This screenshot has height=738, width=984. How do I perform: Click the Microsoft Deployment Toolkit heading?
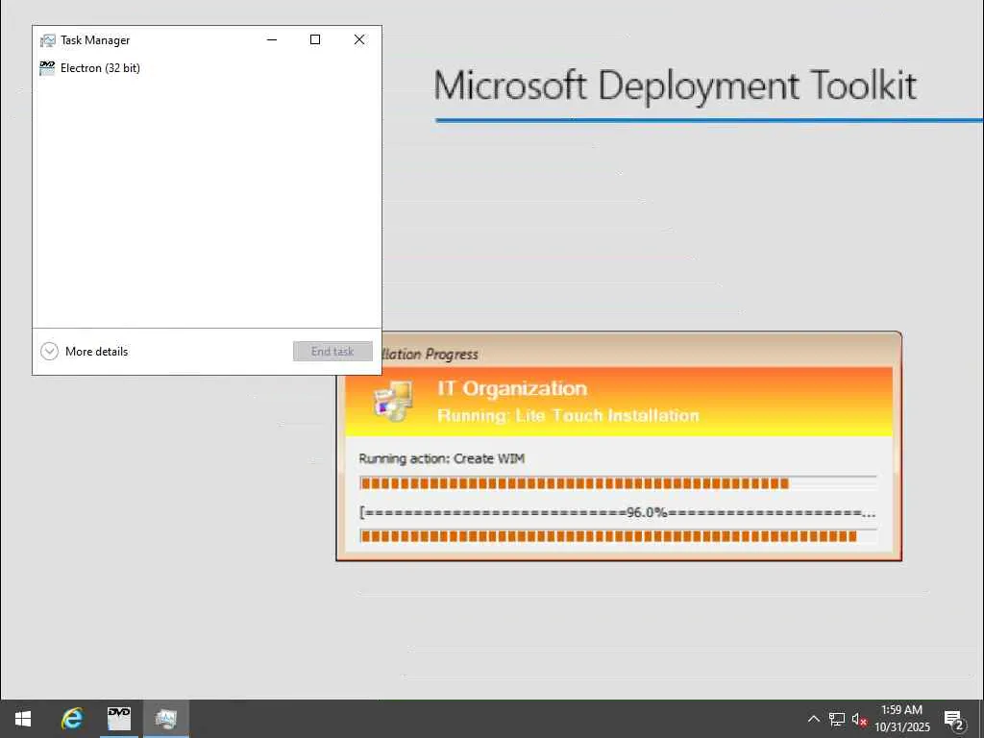[x=676, y=86]
